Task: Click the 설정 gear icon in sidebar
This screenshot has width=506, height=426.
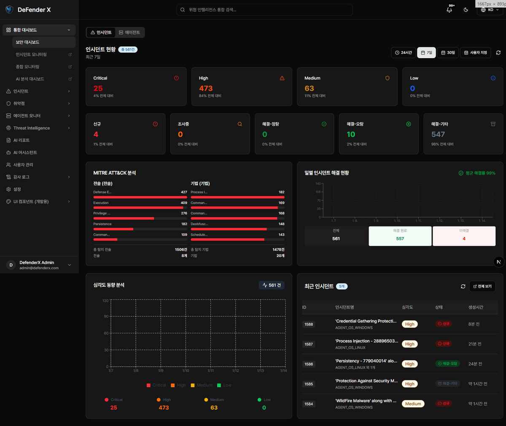Action: tap(8, 189)
